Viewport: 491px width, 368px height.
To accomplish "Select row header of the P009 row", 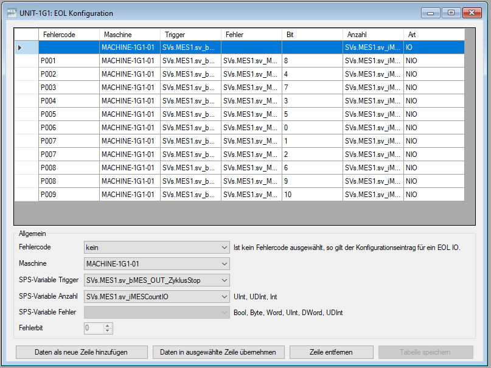I will [x=26, y=195].
